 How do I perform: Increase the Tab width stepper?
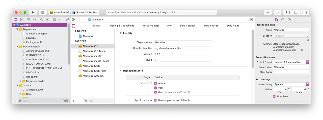click(289, 88)
